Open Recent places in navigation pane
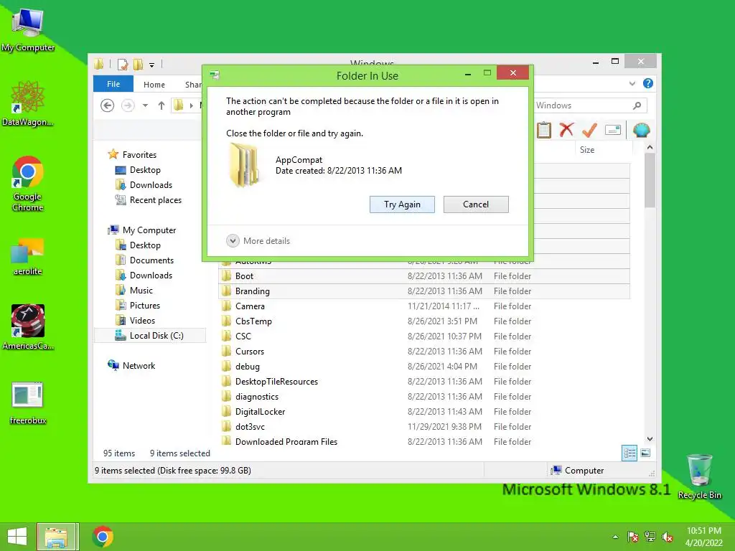Screen dimensions: 735x551 click(x=155, y=200)
